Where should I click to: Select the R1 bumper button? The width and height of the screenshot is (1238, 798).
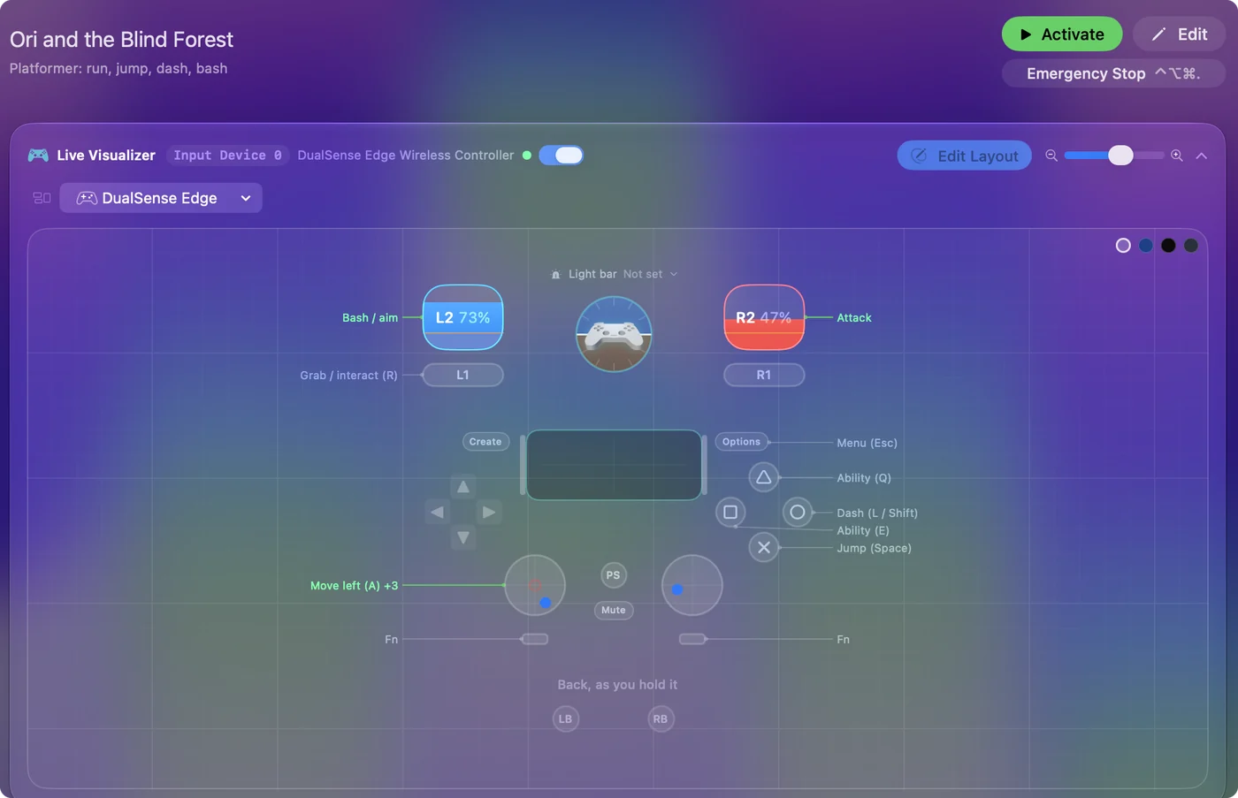point(764,375)
